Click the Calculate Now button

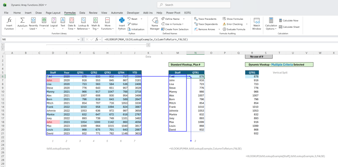[288, 20]
